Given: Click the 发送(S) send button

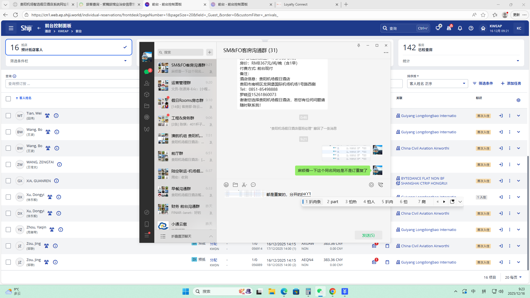Looking at the screenshot, I should (368, 235).
